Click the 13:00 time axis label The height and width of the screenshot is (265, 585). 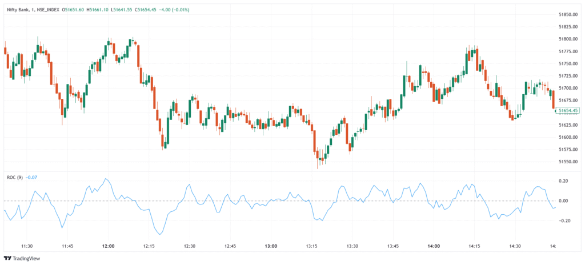pyautogui.click(x=271, y=246)
